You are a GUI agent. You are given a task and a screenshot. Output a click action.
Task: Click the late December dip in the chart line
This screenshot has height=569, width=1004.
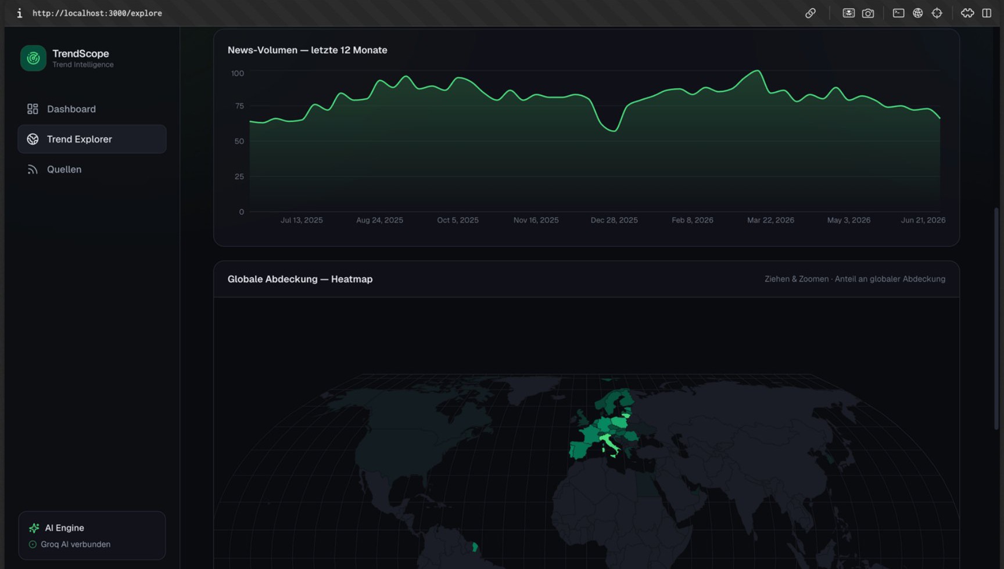pos(613,131)
